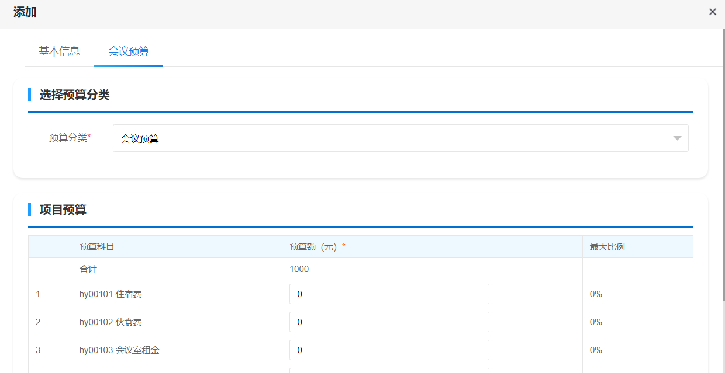Click the total value 1000
This screenshot has height=373, width=725.
pyautogui.click(x=299, y=269)
